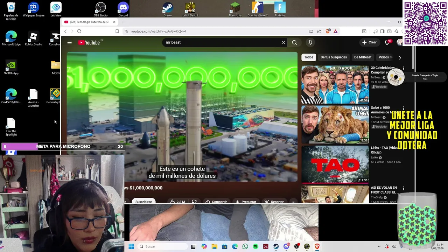Open Brave Shields lion icon

tap(328, 31)
